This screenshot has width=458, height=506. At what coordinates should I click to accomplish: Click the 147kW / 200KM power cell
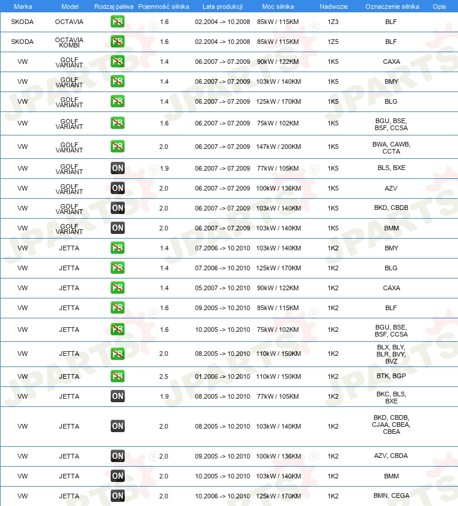click(278, 147)
